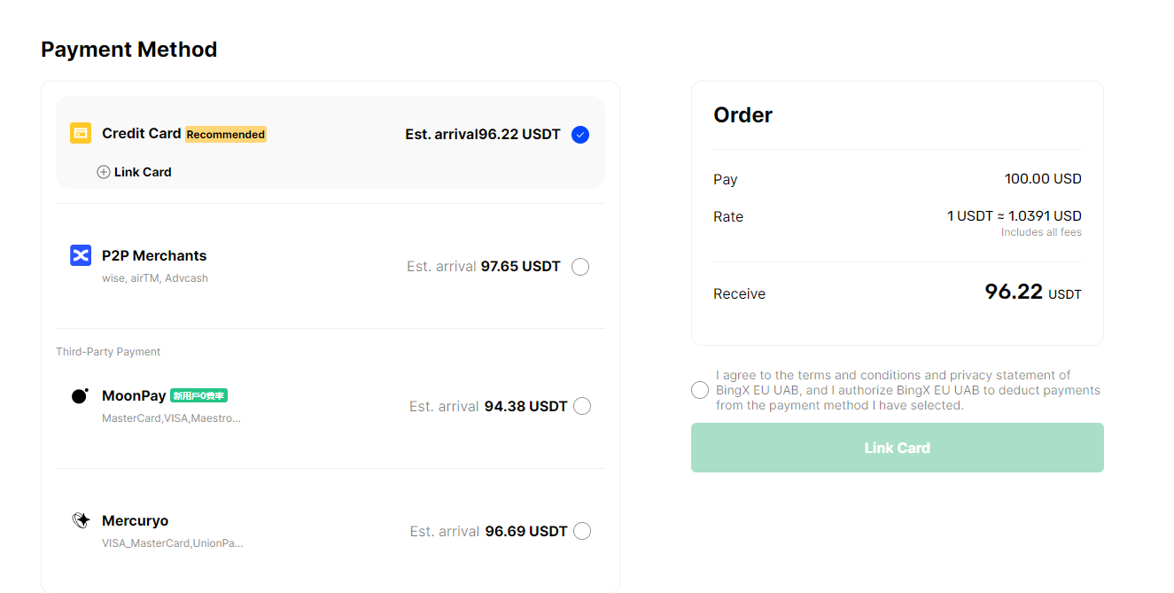
Task: Click the Mercuryo payment option name
Action: pyautogui.click(x=135, y=520)
